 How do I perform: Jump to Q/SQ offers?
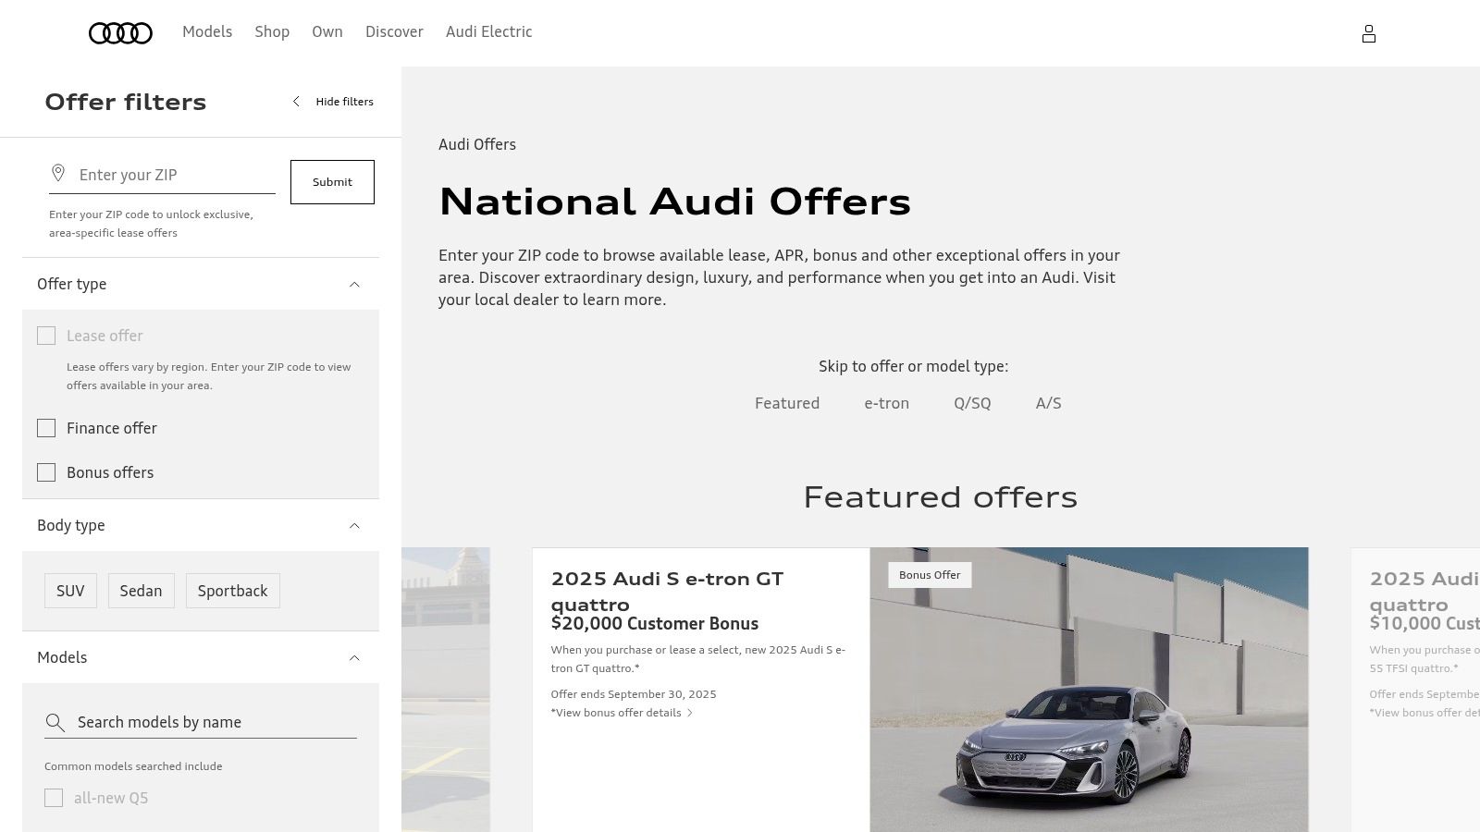pyautogui.click(x=972, y=403)
